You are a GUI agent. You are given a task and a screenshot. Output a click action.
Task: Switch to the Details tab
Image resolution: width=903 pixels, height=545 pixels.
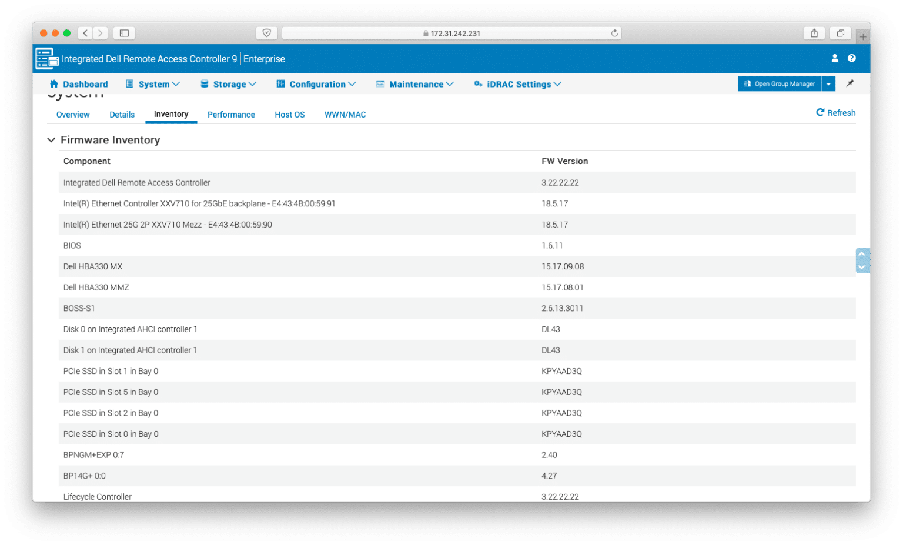(x=122, y=115)
